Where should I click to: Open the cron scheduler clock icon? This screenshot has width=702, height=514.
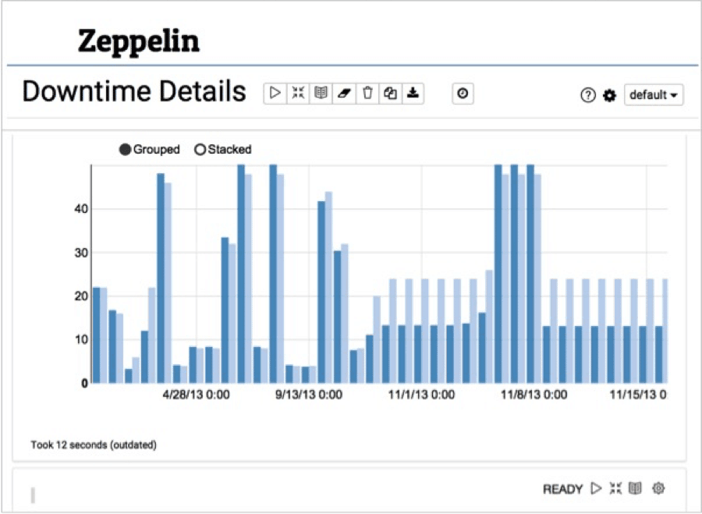[463, 93]
